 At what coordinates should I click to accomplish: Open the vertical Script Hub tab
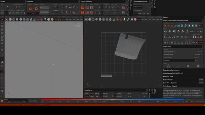pos(155,4)
